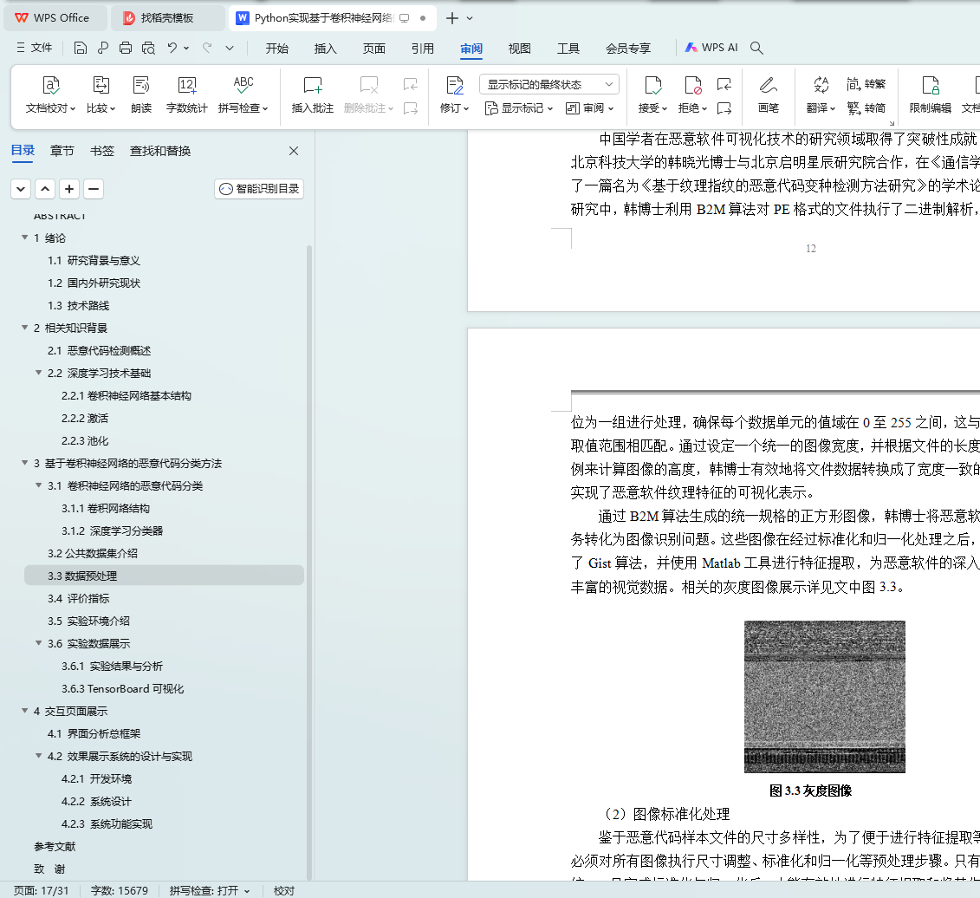Switch to the 插入 ribbon tab
This screenshot has height=898, width=980.
[325, 49]
